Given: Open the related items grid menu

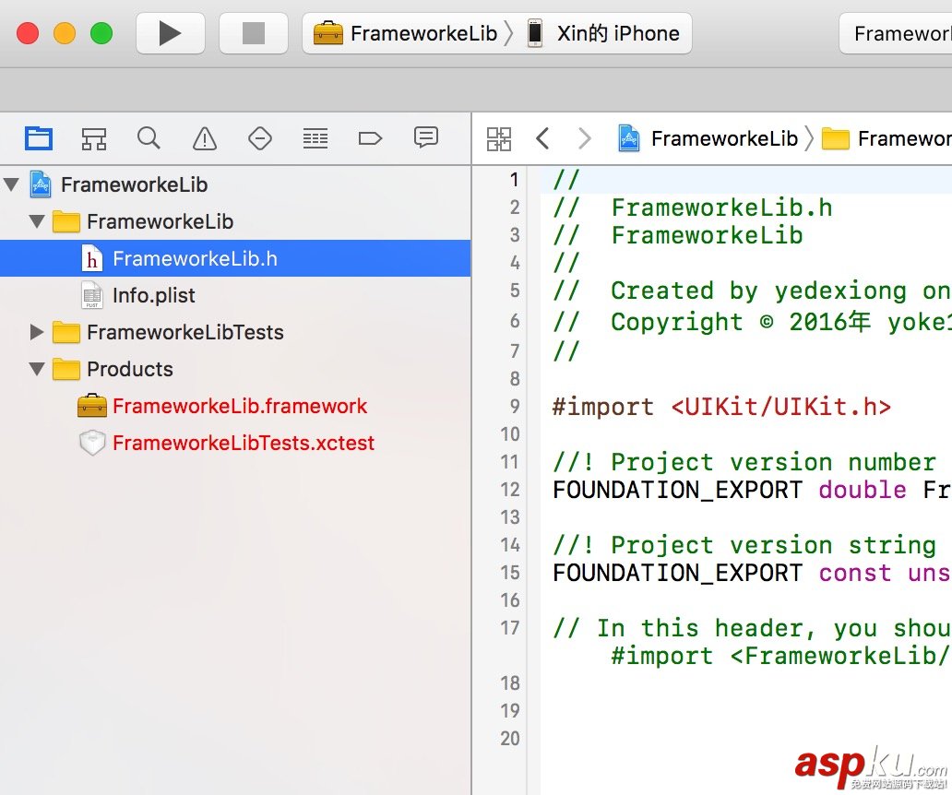Looking at the screenshot, I should pyautogui.click(x=499, y=139).
